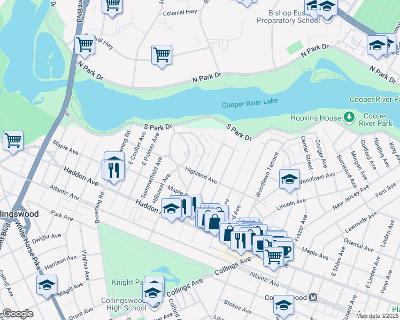This screenshot has width=400, height=320.
Task: Open the Google logo link
Action: pos(18,314)
